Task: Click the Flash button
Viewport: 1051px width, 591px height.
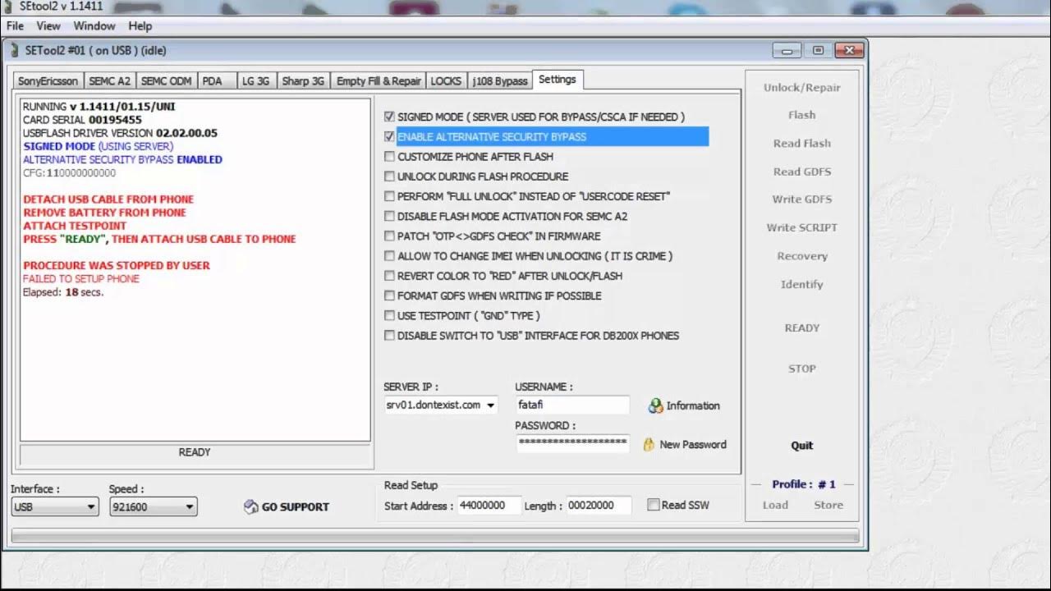Action: [802, 115]
